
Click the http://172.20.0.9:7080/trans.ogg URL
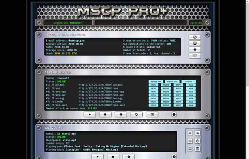point(101,92)
